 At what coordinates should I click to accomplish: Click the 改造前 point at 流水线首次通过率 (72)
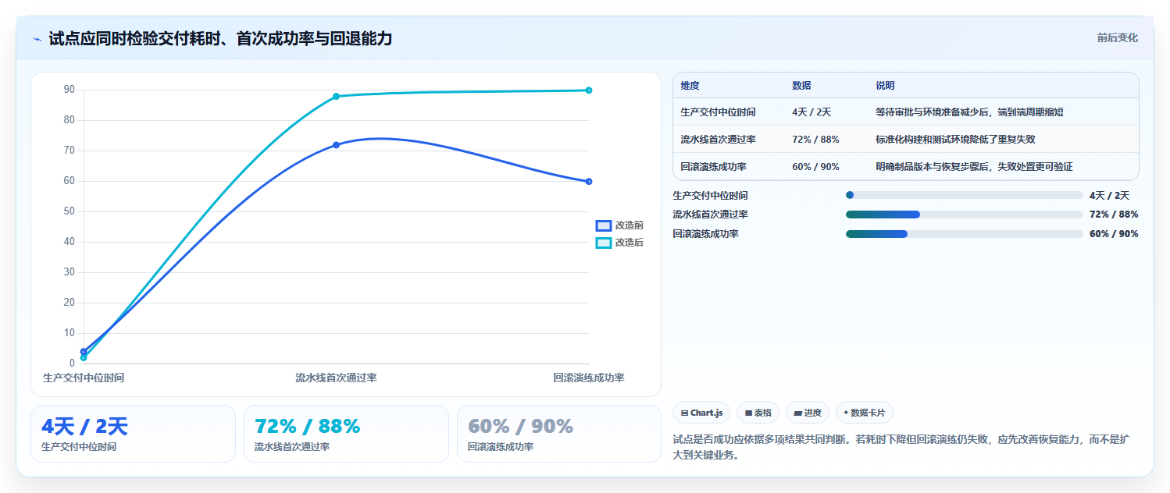(337, 145)
